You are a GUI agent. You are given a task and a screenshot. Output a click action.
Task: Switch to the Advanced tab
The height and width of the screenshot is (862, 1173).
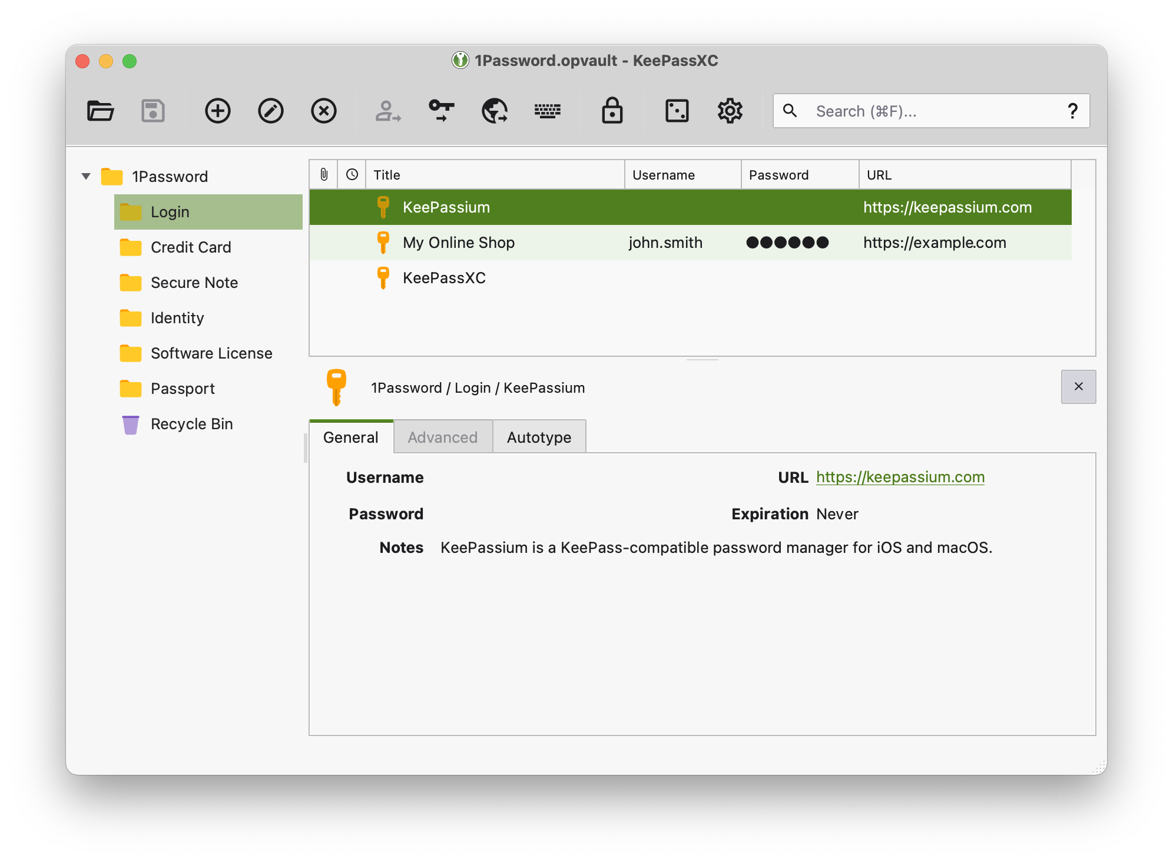(x=443, y=437)
